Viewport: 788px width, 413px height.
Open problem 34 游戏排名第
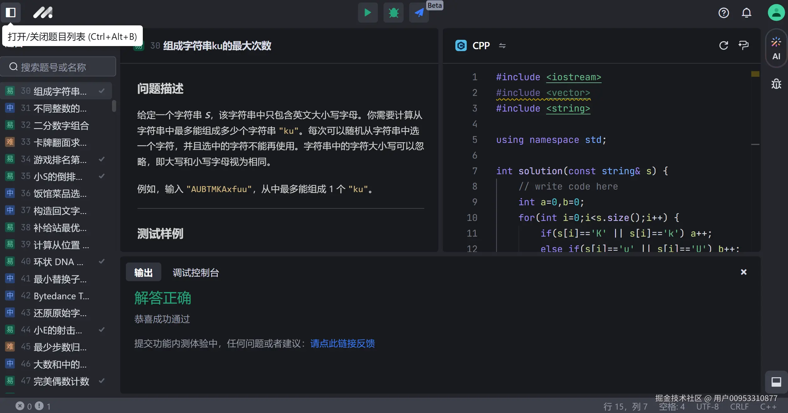[56, 159]
